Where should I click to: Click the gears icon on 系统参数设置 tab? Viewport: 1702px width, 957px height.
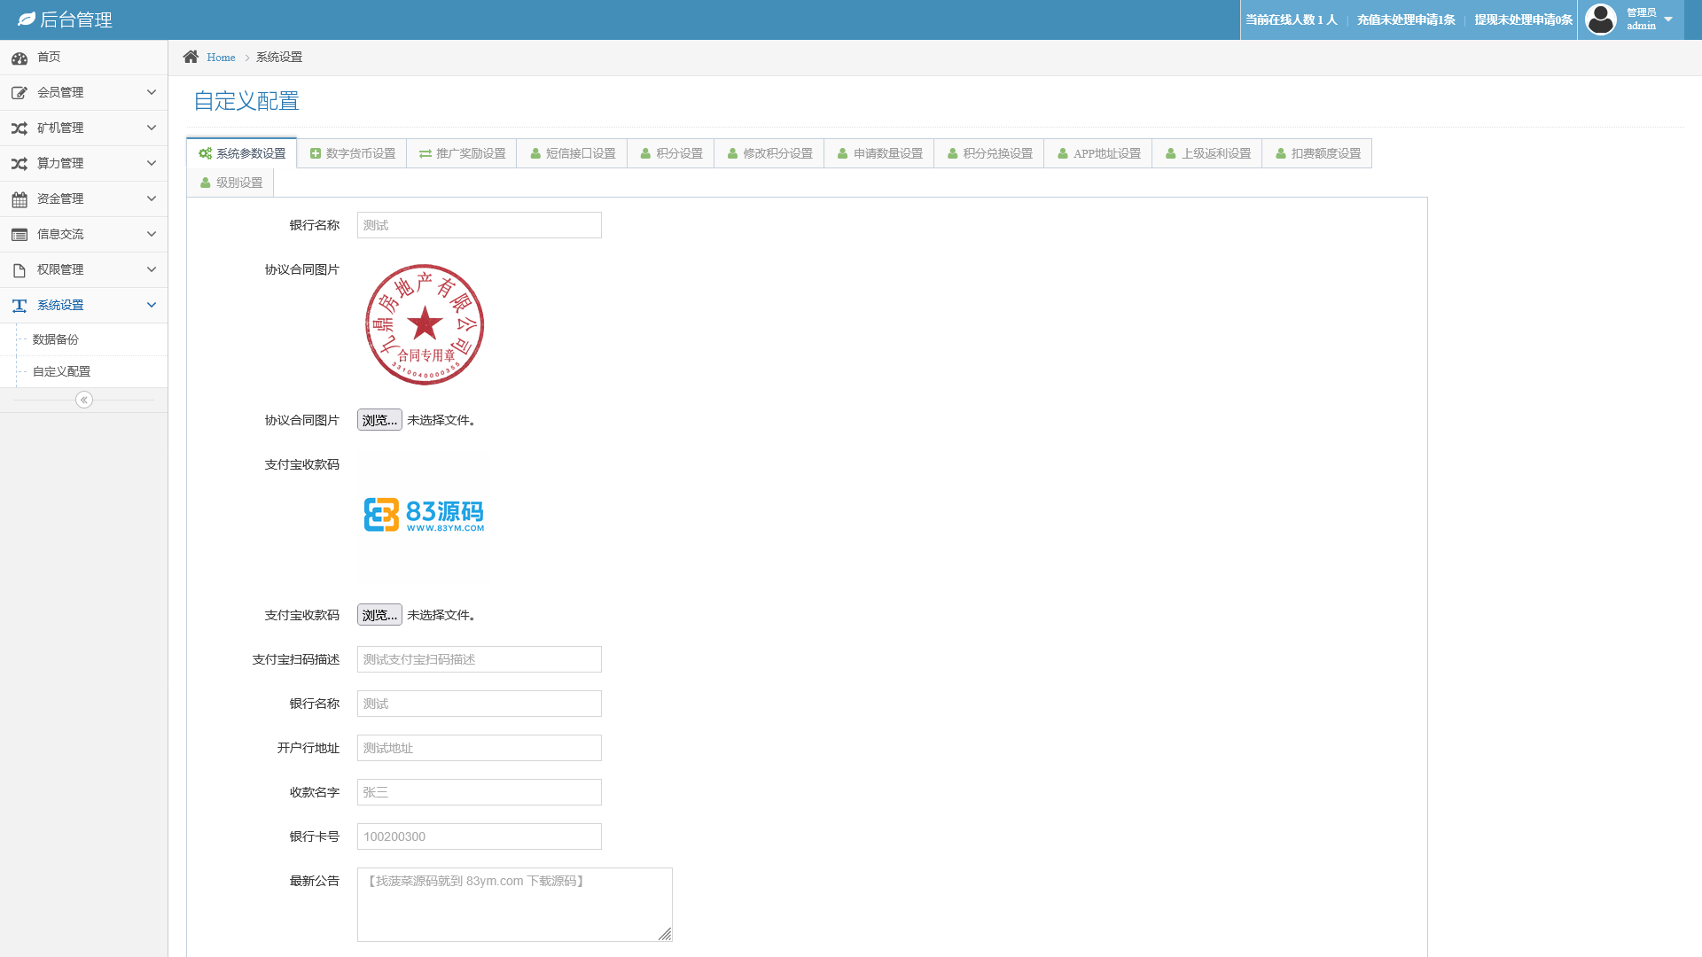click(x=205, y=153)
